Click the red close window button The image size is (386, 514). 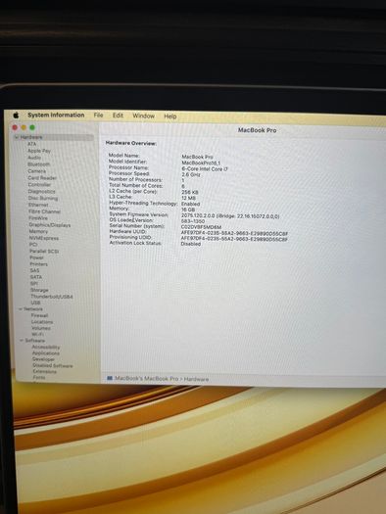[15, 127]
